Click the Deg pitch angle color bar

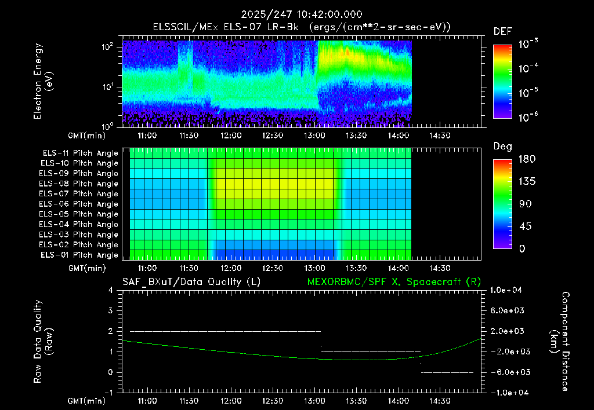pyautogui.click(x=503, y=204)
